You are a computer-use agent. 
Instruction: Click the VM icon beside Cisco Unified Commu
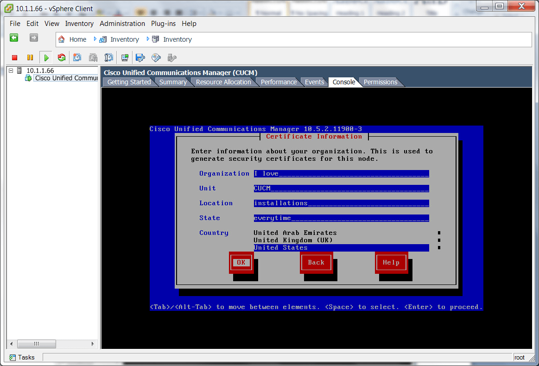point(28,78)
